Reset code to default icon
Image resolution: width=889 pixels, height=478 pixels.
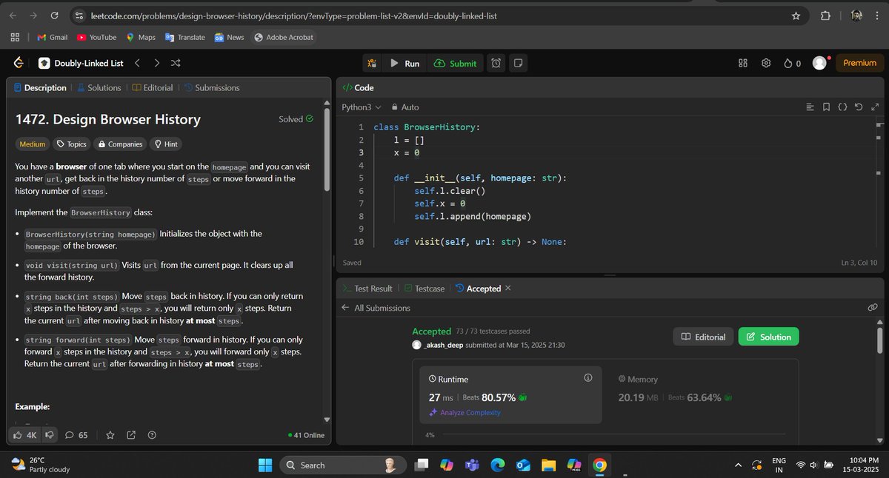click(x=859, y=107)
